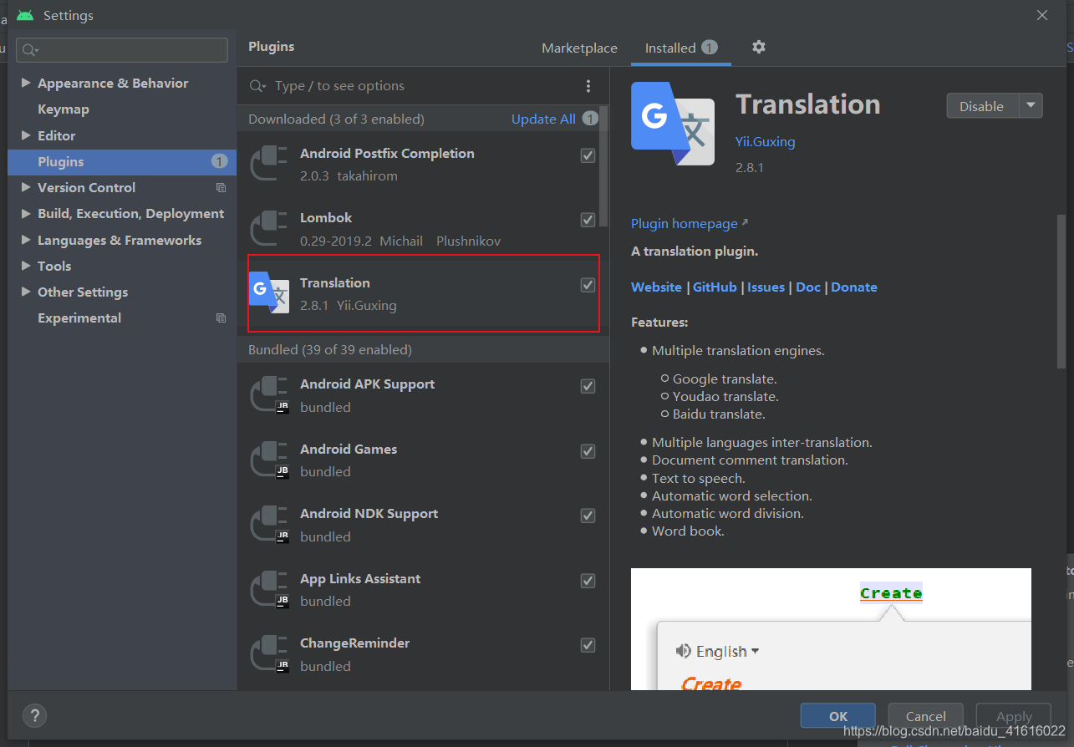
Task: Expand the Appearance & Behavior section
Action: click(26, 83)
